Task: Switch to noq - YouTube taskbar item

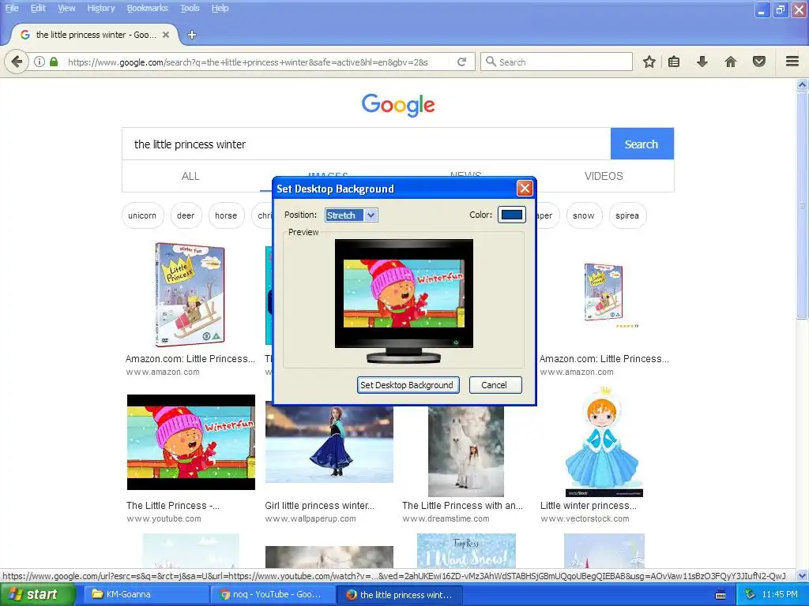Action: pyautogui.click(x=273, y=595)
